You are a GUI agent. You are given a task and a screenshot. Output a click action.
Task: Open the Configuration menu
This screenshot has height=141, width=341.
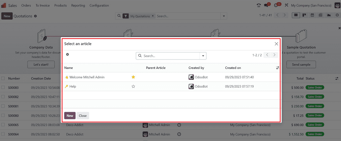(99, 5)
